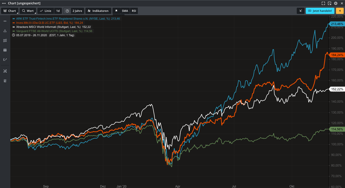Screen dimensions: 345x188
Task: Select the triangle shape drawing tool
Action: click(x=5, y=31)
